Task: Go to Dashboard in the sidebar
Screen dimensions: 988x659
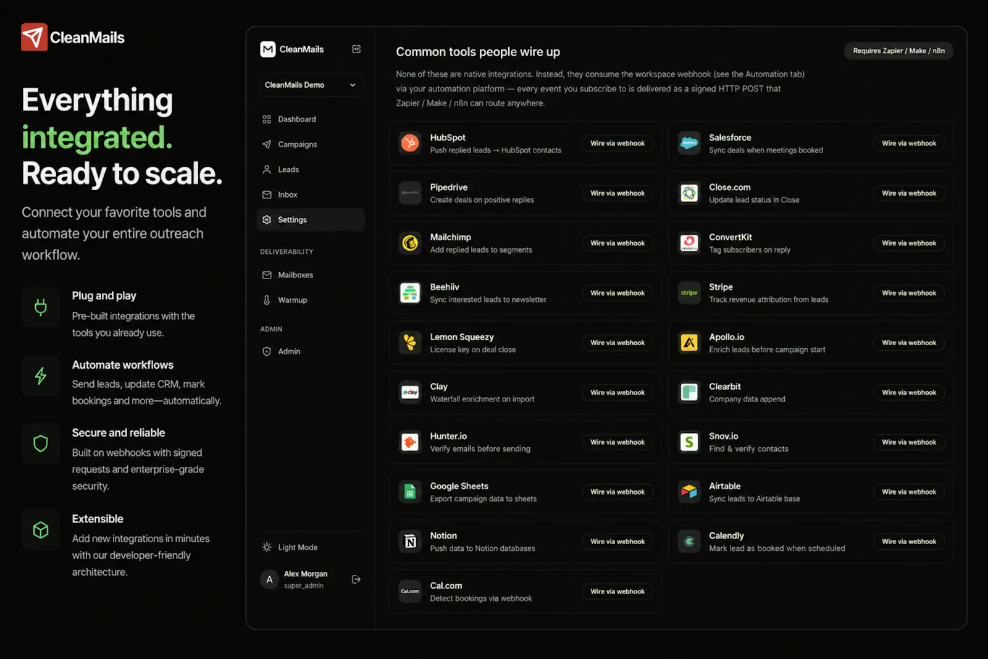Action: pyautogui.click(x=311, y=119)
